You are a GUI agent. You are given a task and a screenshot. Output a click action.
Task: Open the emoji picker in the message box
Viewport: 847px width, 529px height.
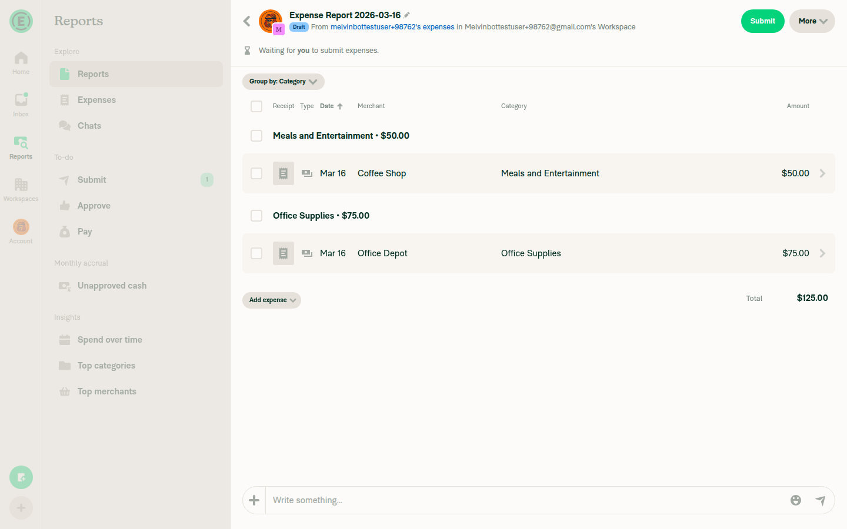pos(796,500)
